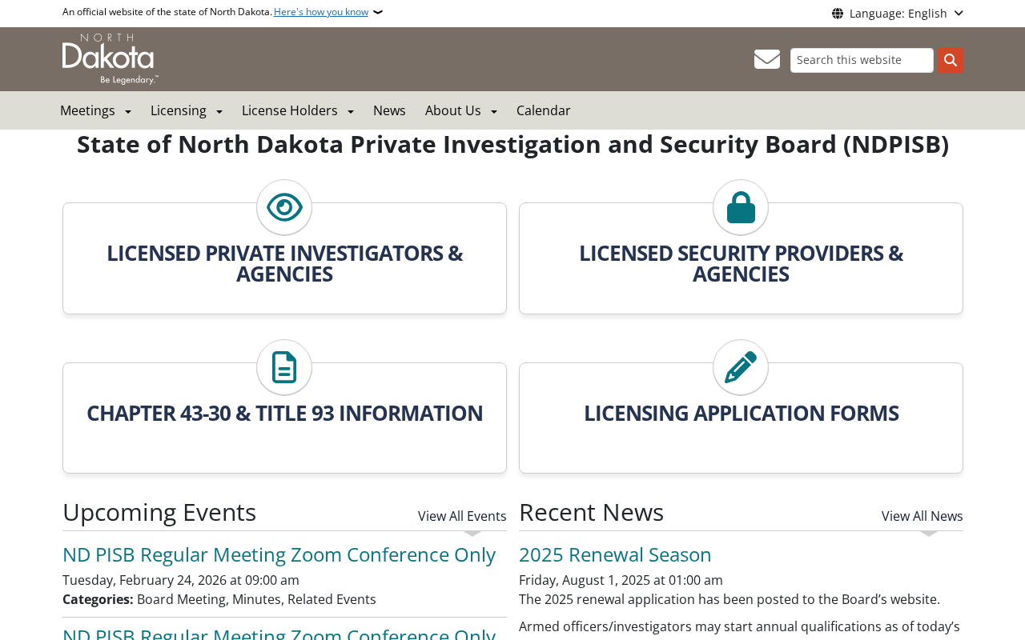The image size is (1025, 640).
Task: Open the Licensing dropdown menu
Action: tap(186, 110)
